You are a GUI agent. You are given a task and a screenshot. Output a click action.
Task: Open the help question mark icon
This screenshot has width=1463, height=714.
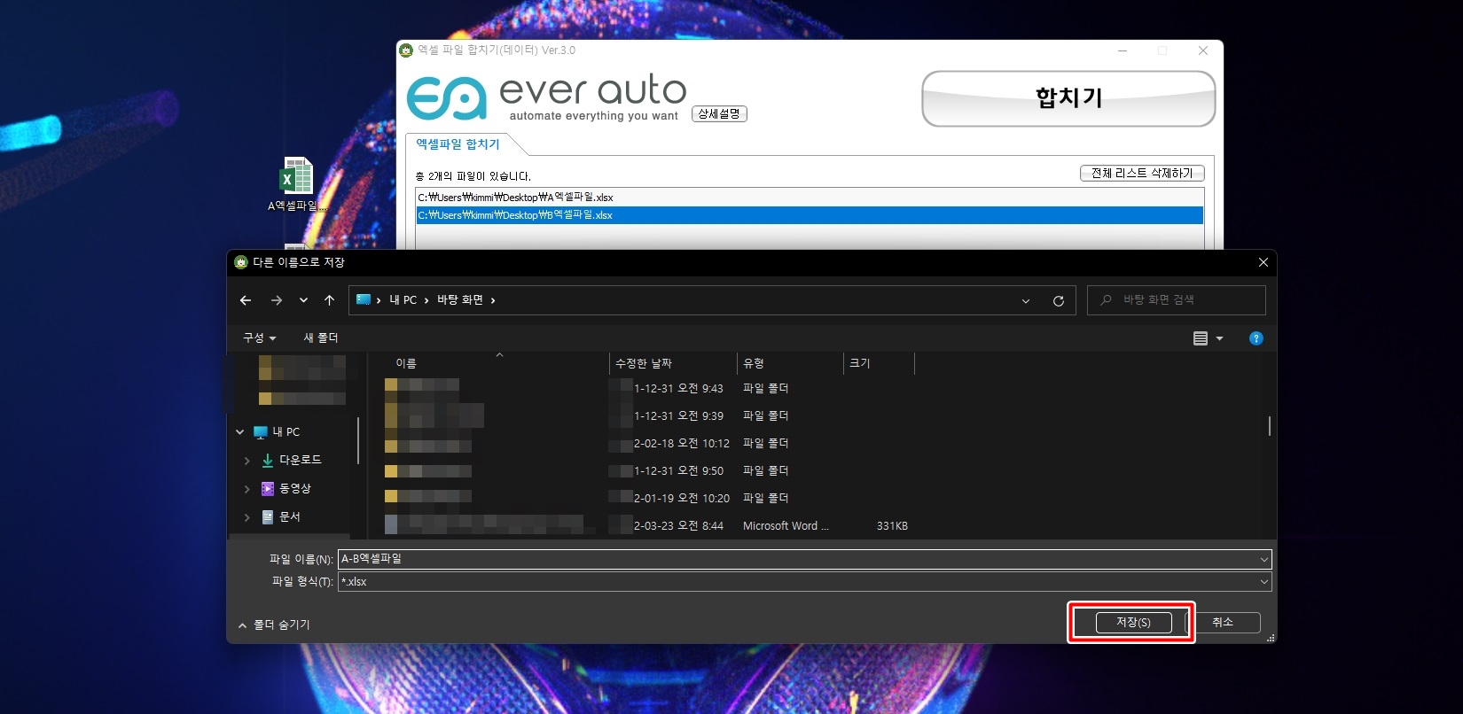coord(1256,338)
